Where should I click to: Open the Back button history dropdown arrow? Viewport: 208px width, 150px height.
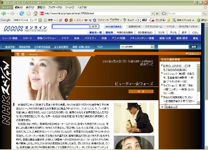tap(8, 14)
